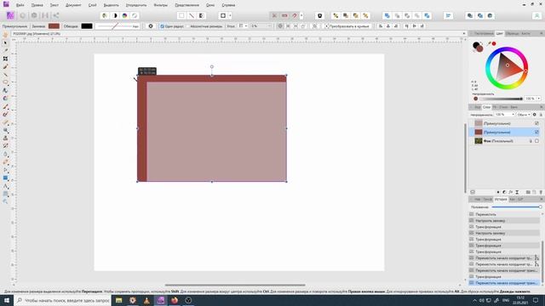Switch to the 'Гистограмма' panel tab
The height and width of the screenshot is (306, 545).
tap(484, 34)
